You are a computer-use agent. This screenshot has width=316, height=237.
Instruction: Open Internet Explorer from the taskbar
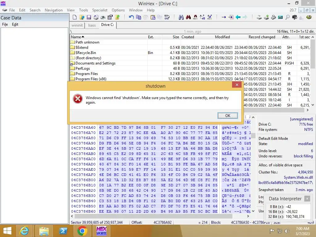[x=24, y=231]
